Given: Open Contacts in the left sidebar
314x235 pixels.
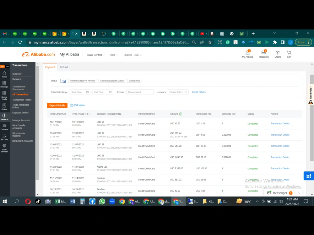Looking at the screenshot, I should [4, 127].
